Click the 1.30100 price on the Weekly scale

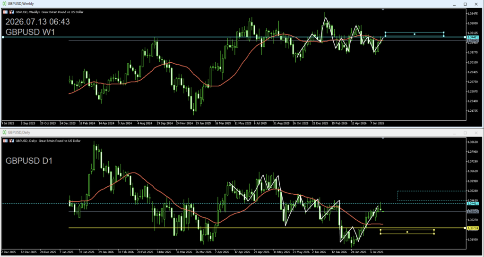point(473,62)
